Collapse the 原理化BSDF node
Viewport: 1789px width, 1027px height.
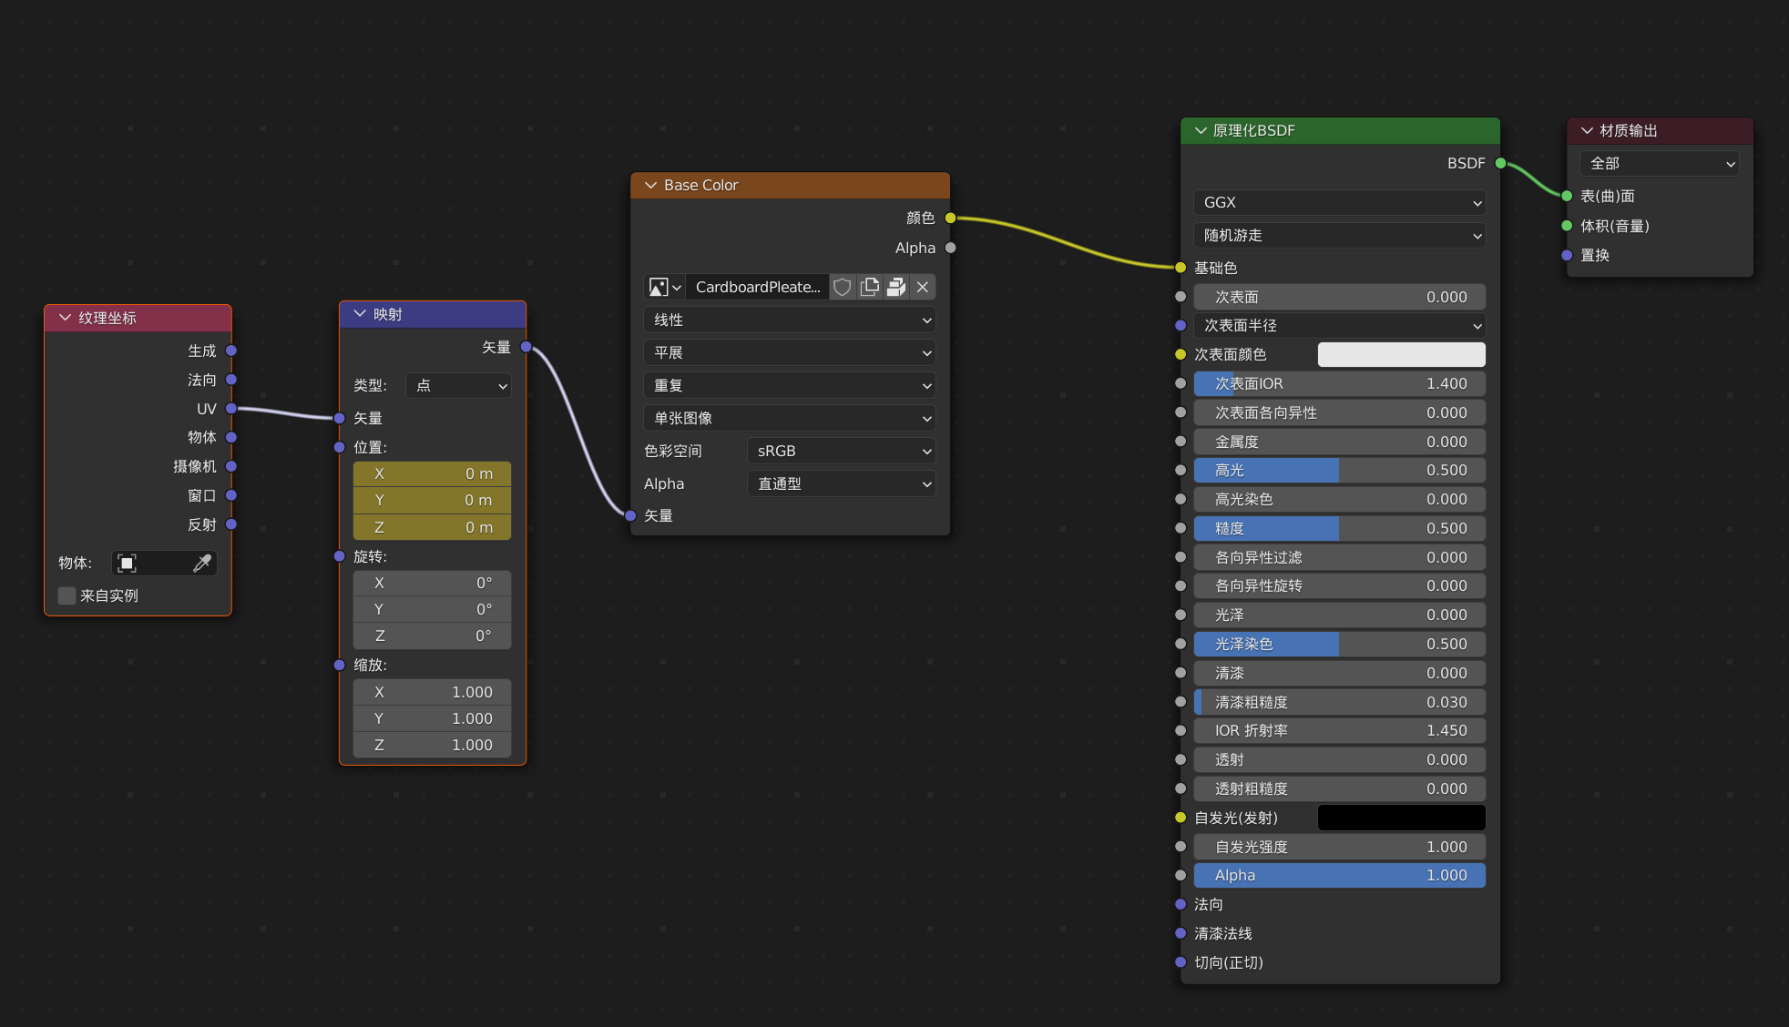(1201, 130)
